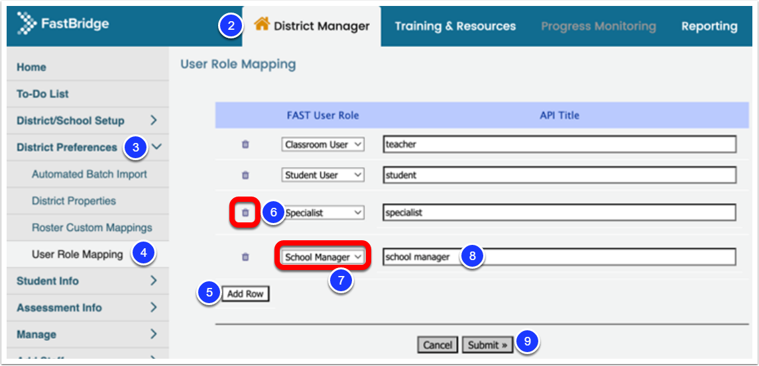
Task: Open the Progress Monitoring tab
Action: (x=599, y=26)
